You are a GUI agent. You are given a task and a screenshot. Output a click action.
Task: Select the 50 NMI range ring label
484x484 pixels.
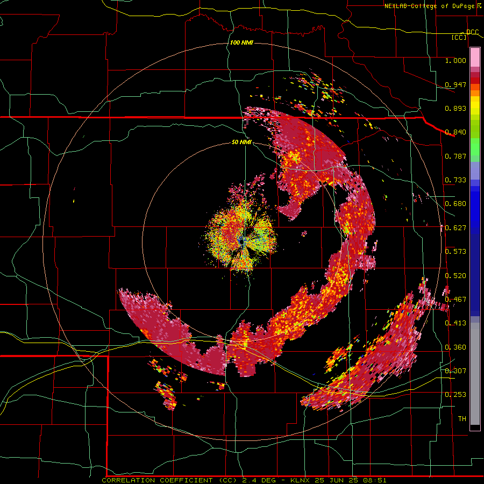coord(241,142)
